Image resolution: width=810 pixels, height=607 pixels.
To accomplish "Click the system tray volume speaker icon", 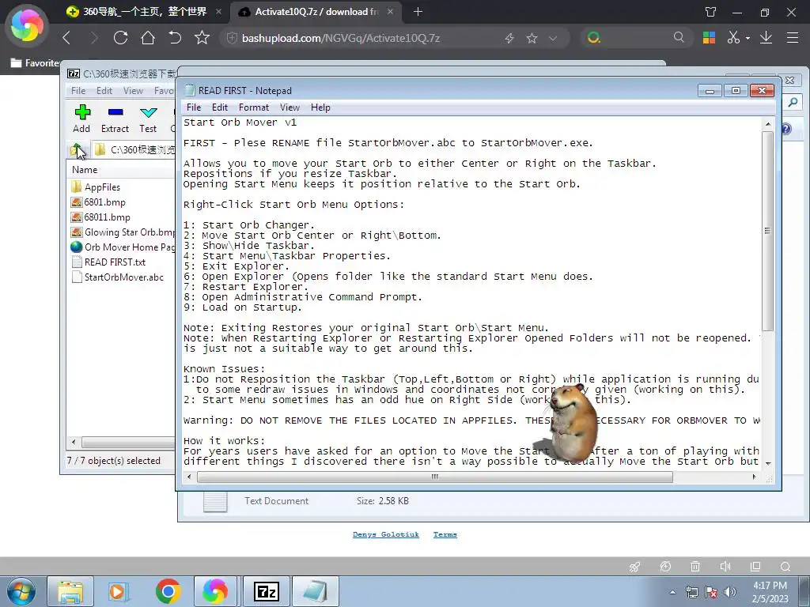I will (730, 592).
